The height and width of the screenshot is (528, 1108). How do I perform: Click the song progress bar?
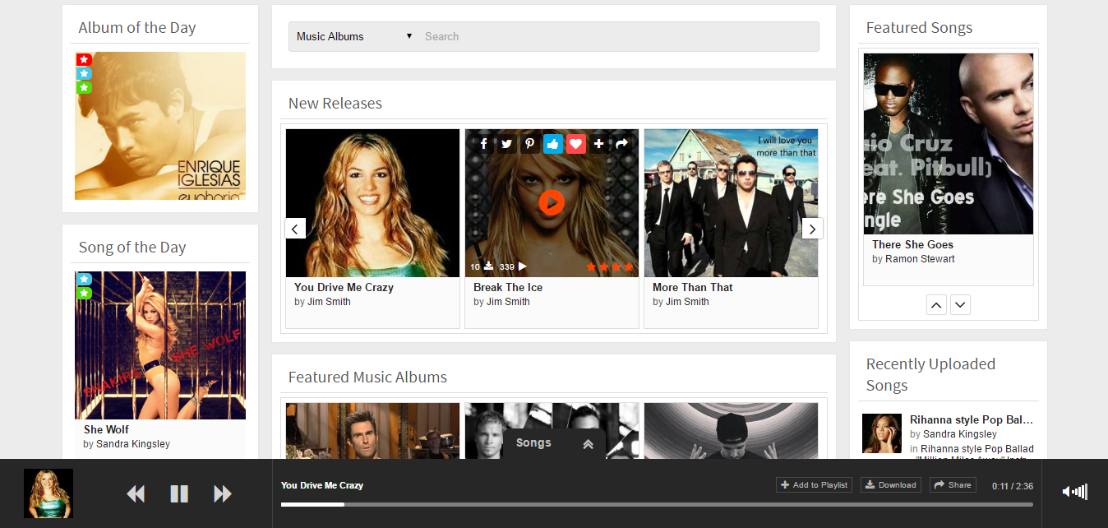(656, 504)
